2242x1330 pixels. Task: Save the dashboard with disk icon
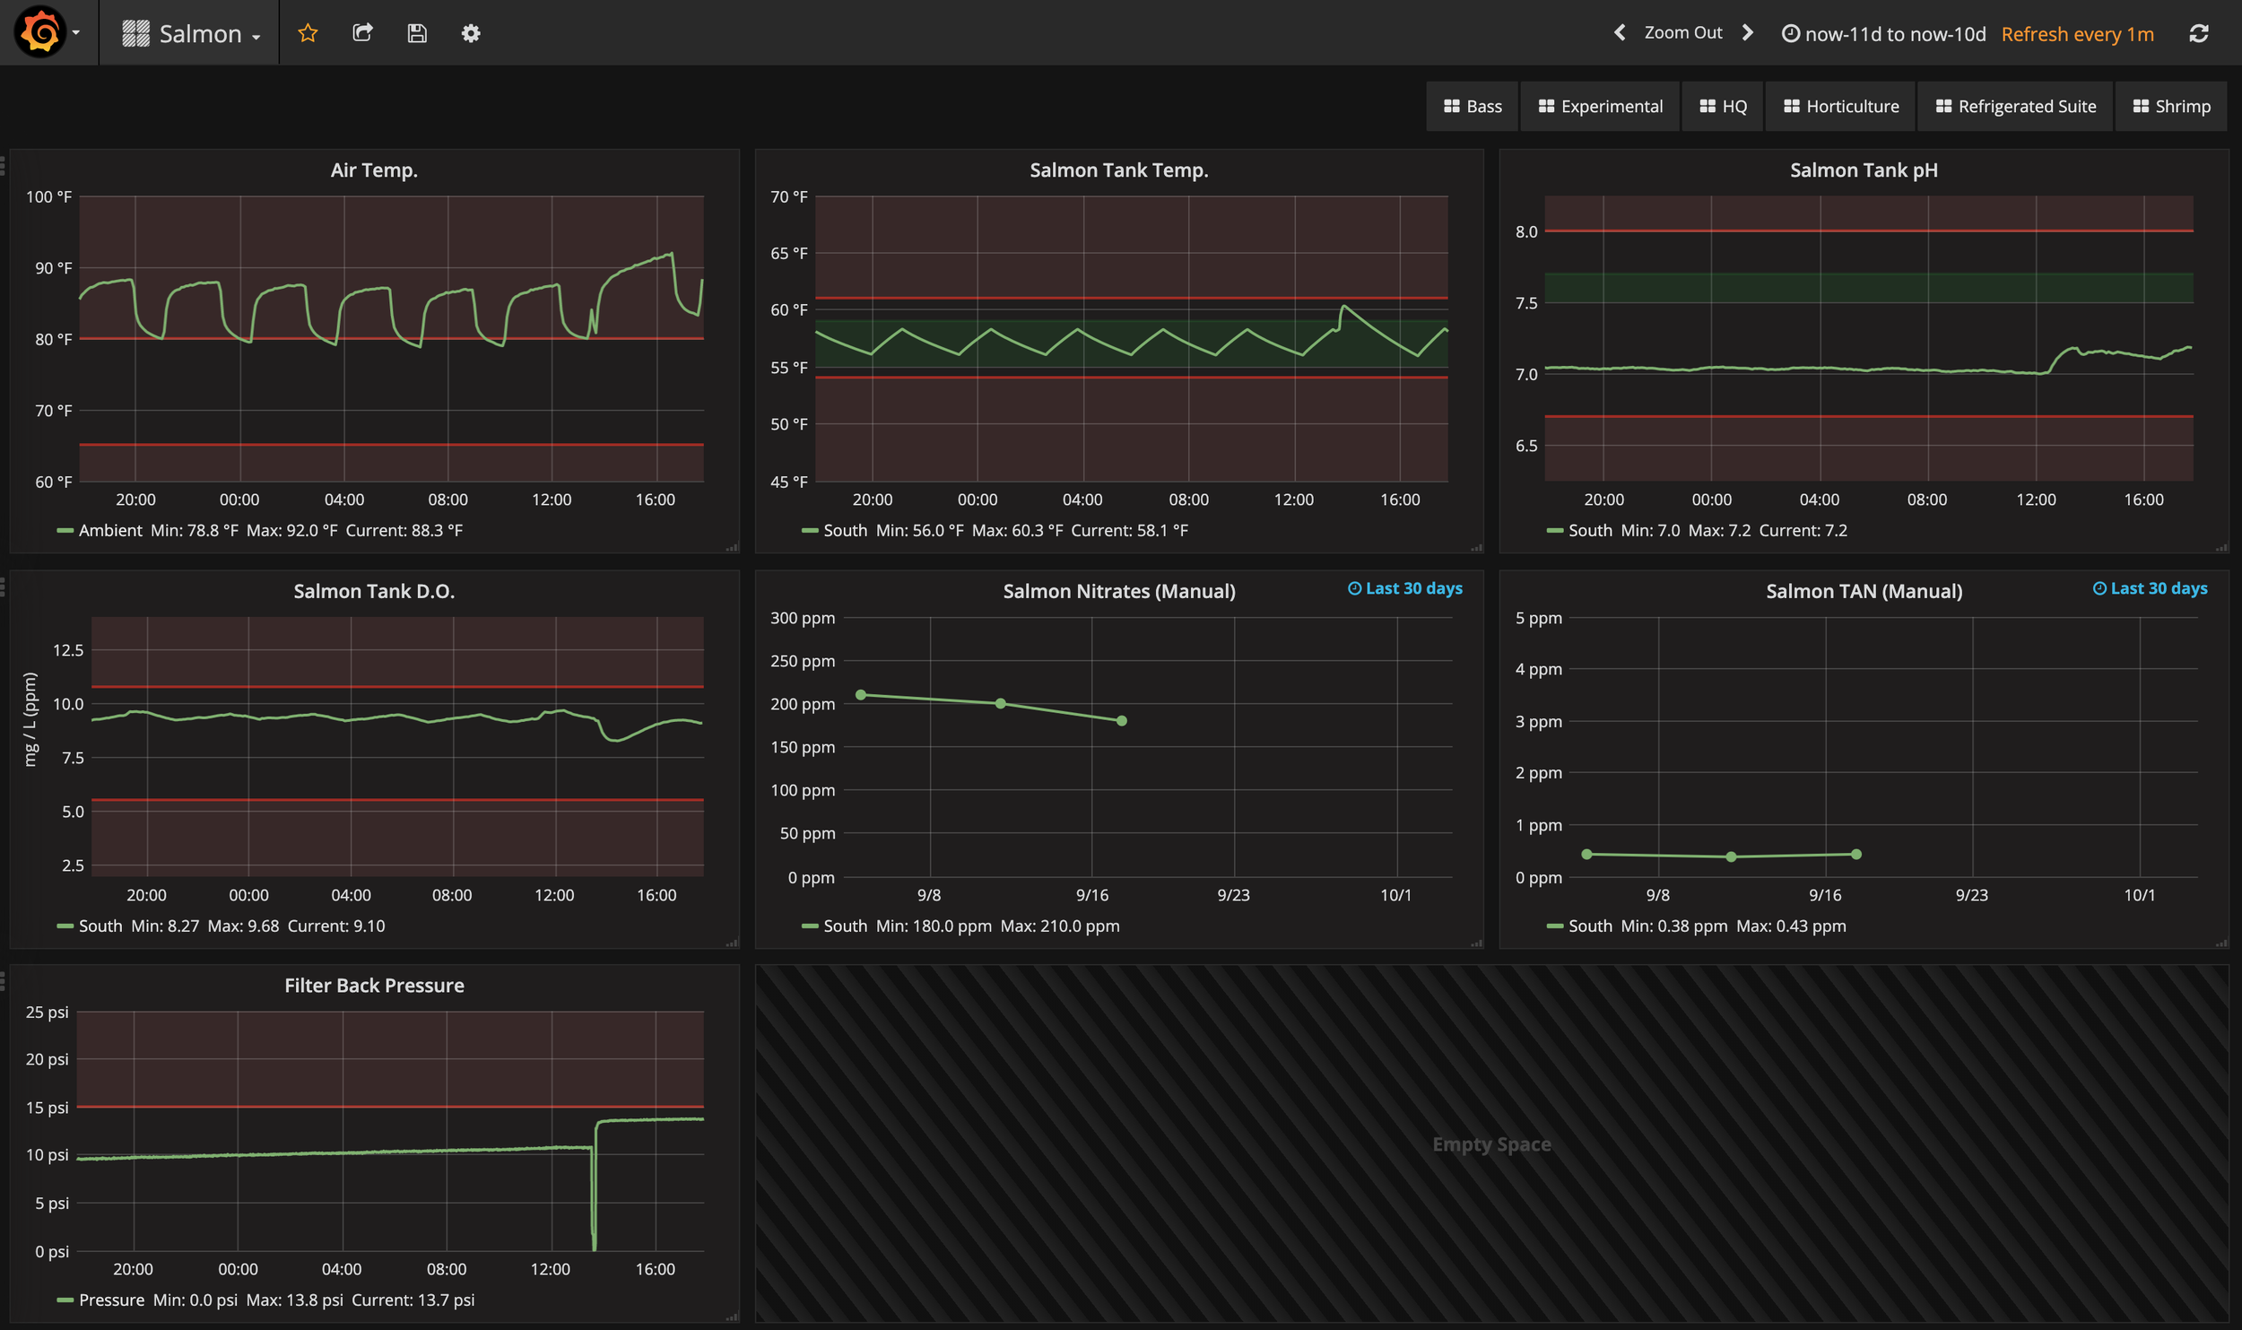point(417,33)
